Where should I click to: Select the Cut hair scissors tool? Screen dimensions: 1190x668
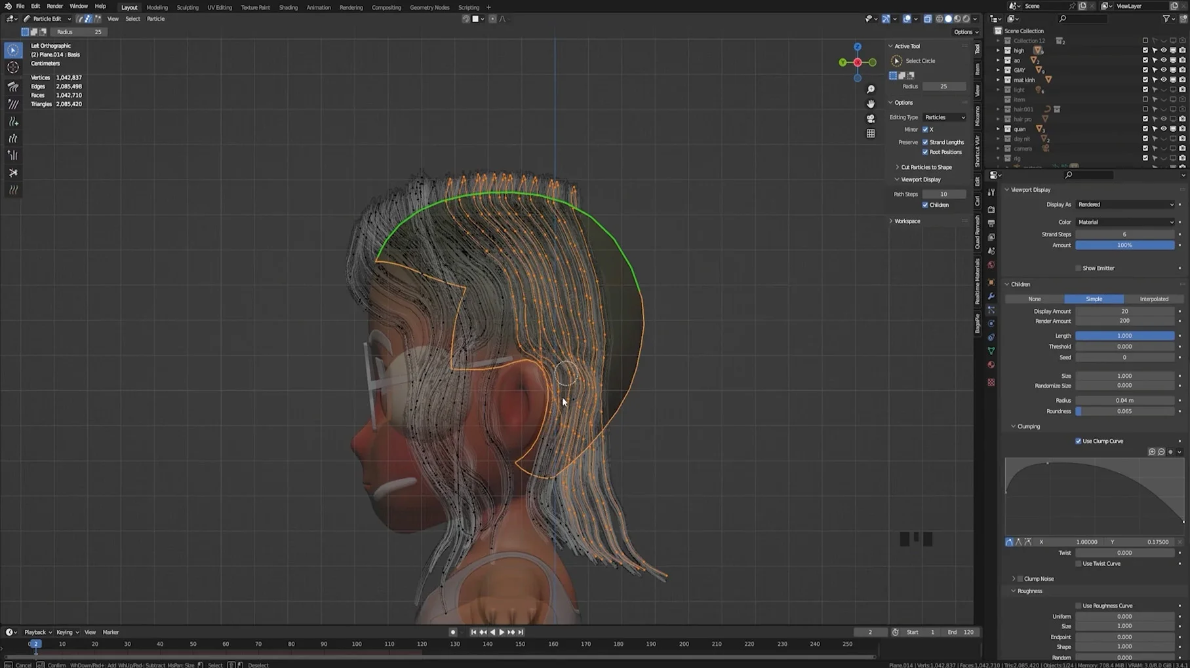[x=13, y=173]
